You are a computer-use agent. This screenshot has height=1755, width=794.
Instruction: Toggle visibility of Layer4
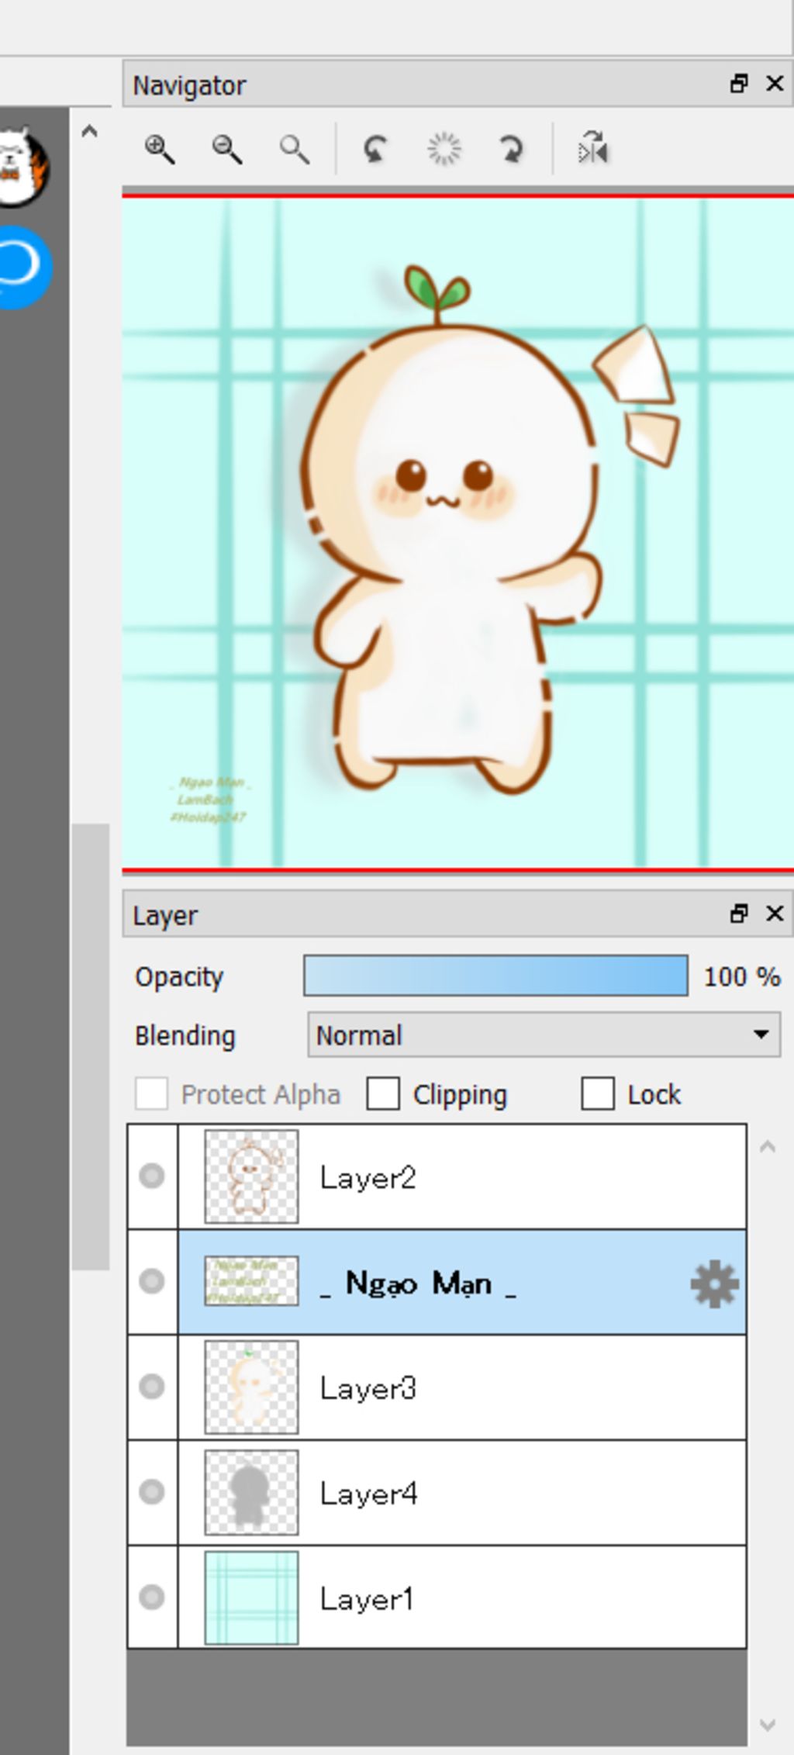[x=152, y=1491]
